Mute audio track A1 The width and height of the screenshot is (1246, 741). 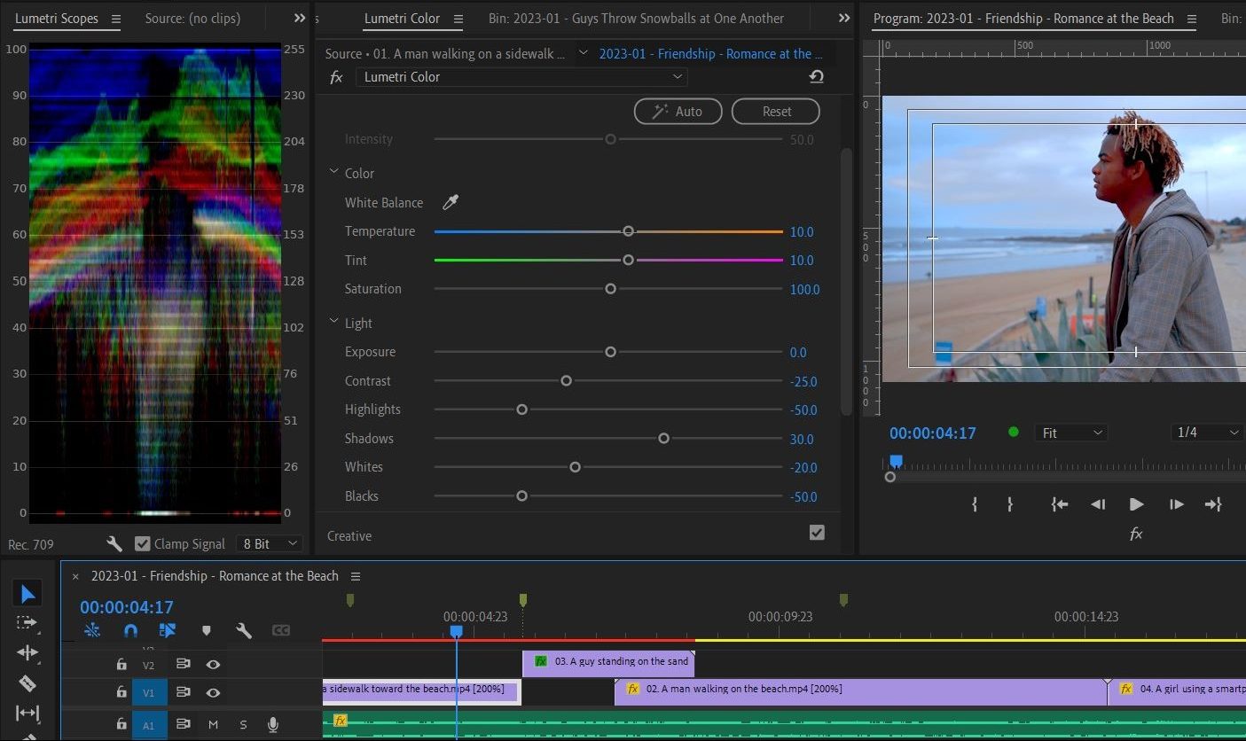(x=213, y=724)
